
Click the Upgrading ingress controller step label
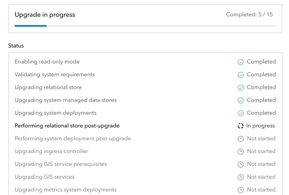pos(51,151)
